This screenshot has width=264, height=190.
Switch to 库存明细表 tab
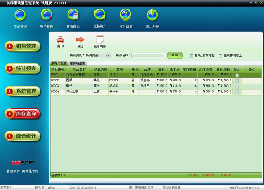pos(78,64)
